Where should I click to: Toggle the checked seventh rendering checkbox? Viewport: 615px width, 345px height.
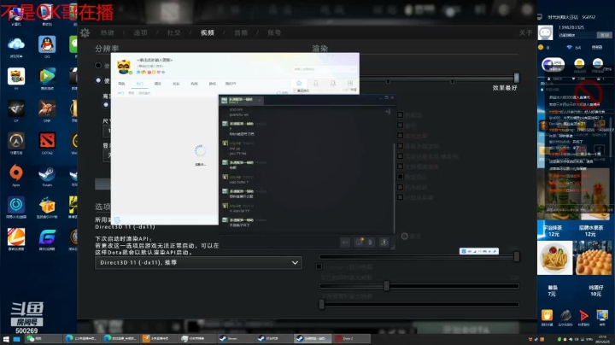tap(400, 177)
